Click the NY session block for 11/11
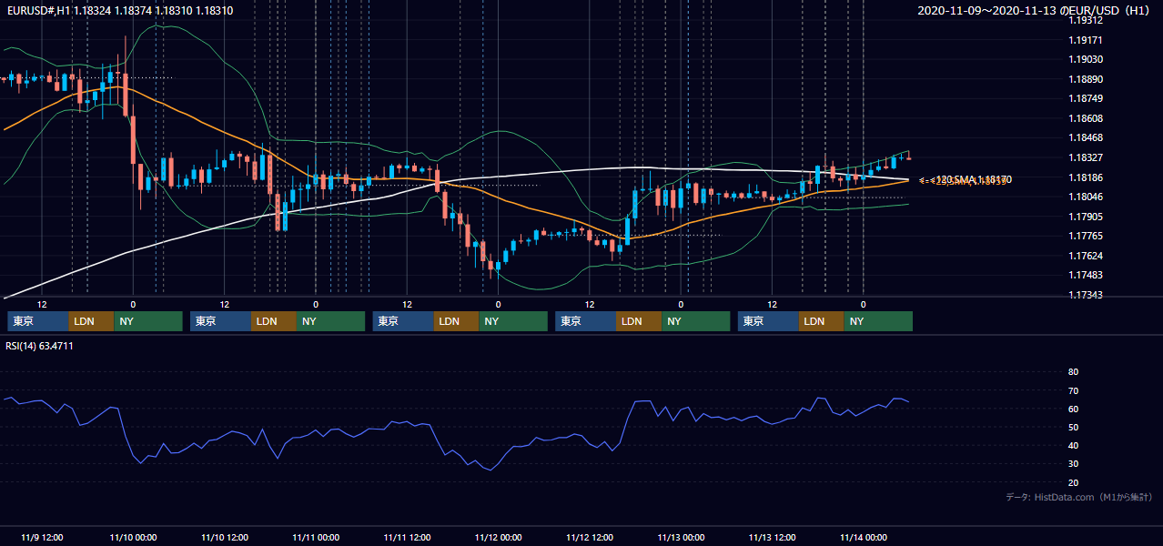Image resolution: width=1163 pixels, height=546 pixels. point(514,321)
